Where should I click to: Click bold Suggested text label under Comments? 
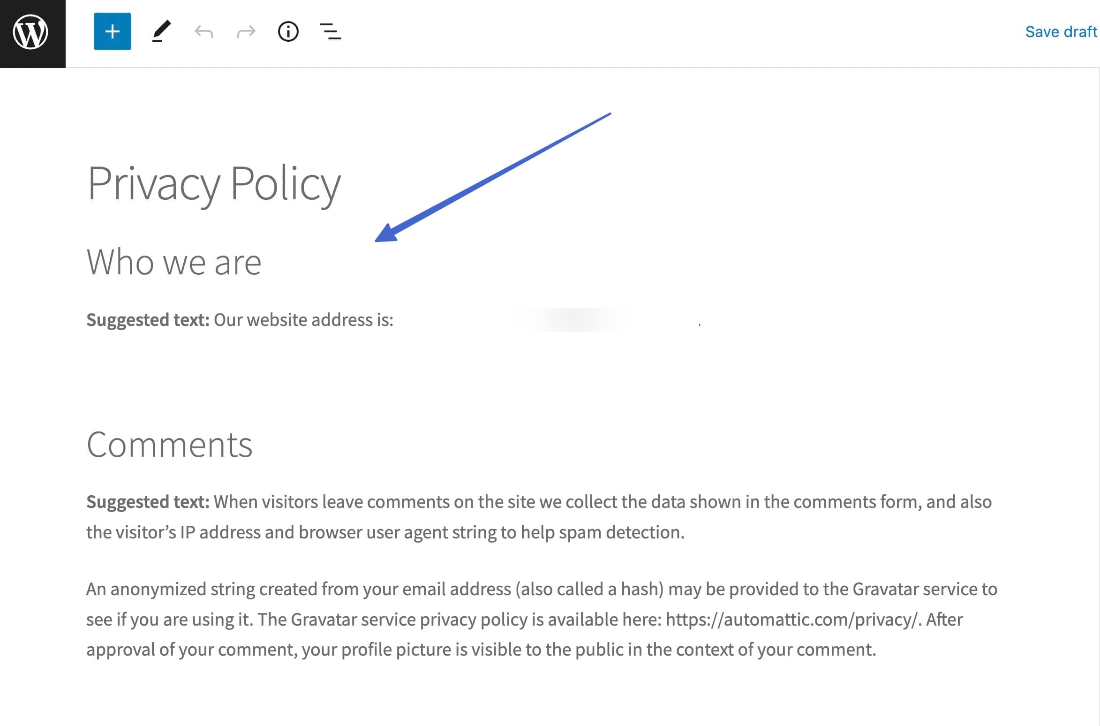147,502
